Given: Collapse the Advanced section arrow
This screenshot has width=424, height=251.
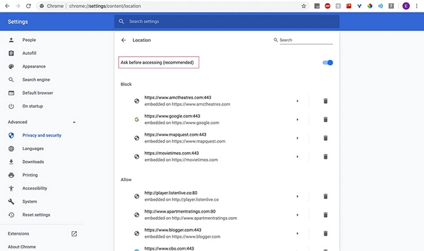Looking at the screenshot, I should (x=74, y=122).
